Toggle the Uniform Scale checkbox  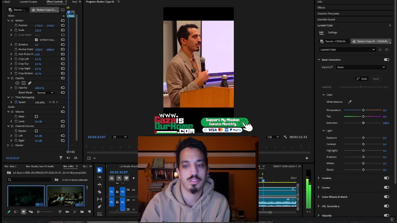coord(36,40)
